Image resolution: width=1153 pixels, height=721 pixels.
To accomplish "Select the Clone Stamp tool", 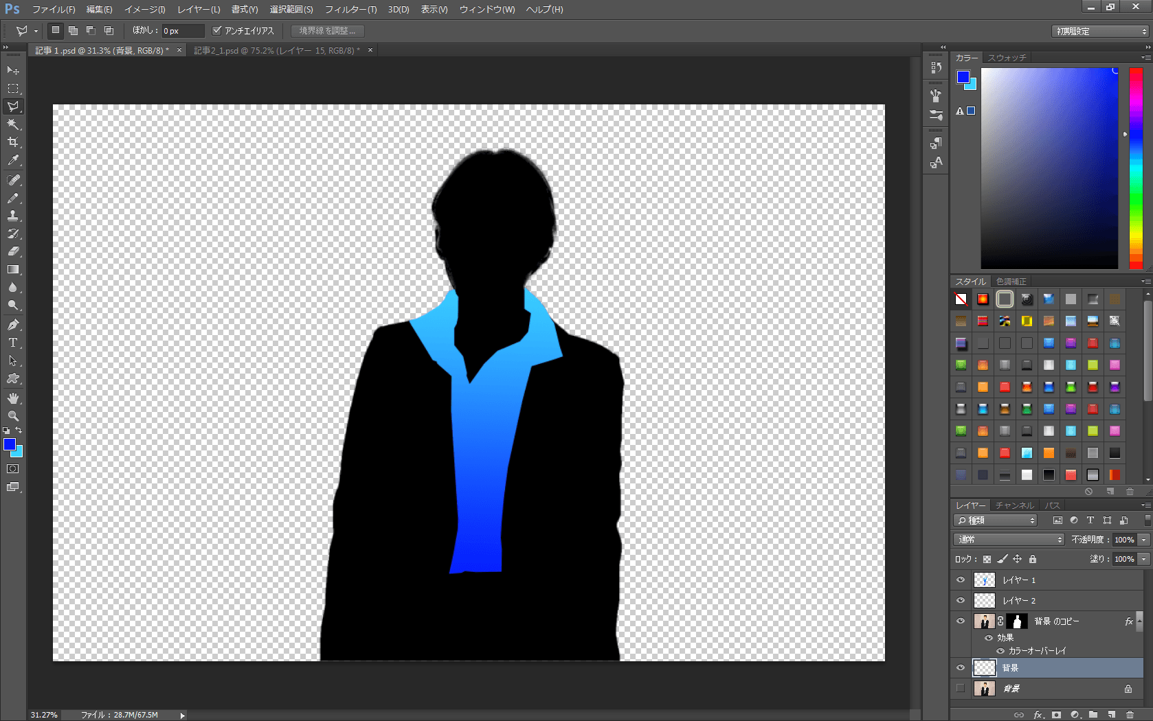I will (x=13, y=216).
